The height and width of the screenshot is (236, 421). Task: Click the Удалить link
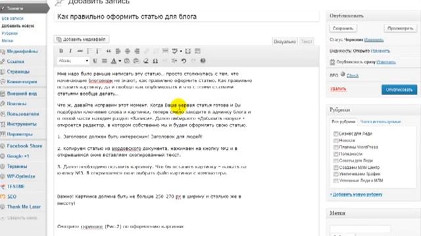coord(338,89)
